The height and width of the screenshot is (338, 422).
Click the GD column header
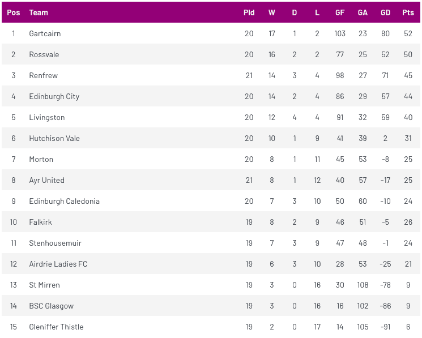pos(385,12)
